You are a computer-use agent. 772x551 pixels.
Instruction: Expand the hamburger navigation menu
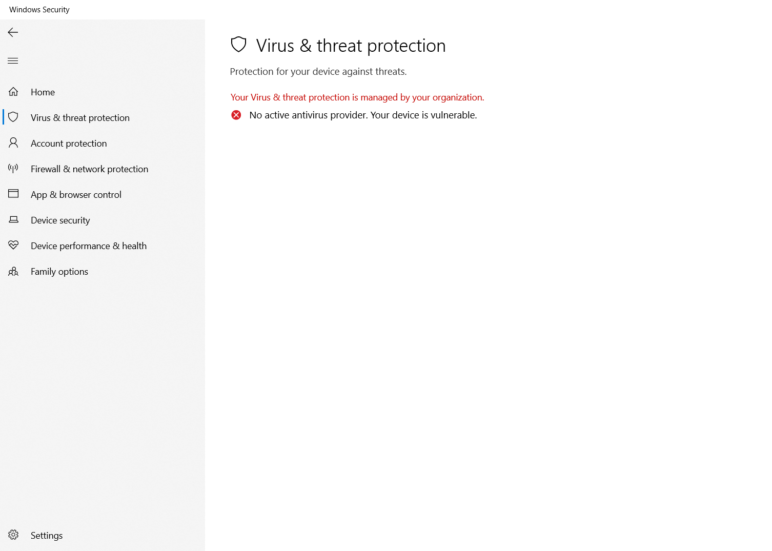pos(13,61)
